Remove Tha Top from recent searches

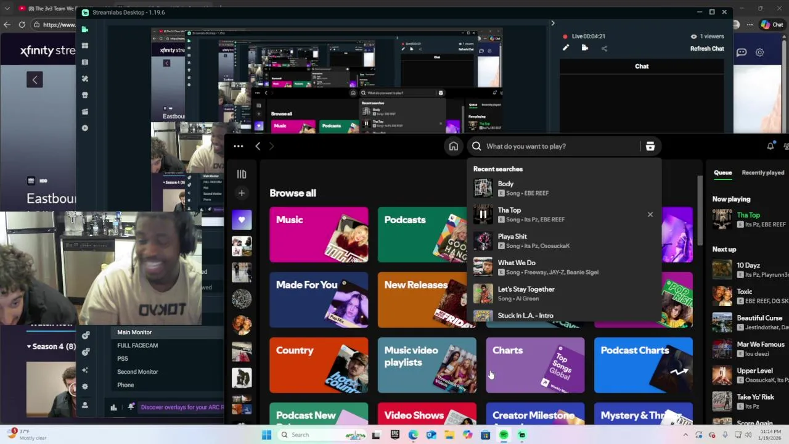click(x=650, y=215)
